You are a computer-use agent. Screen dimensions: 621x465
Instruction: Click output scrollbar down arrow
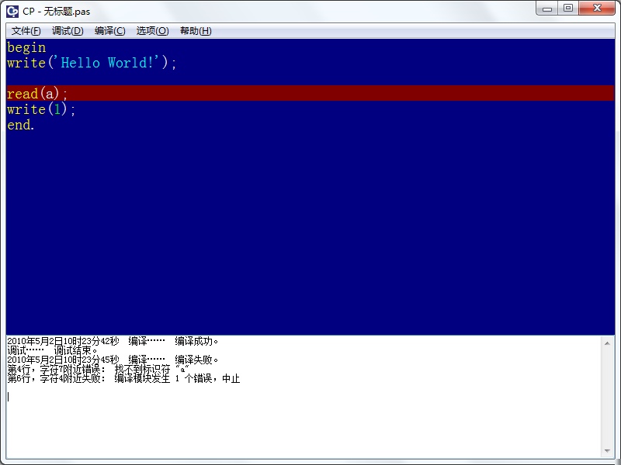click(607, 451)
